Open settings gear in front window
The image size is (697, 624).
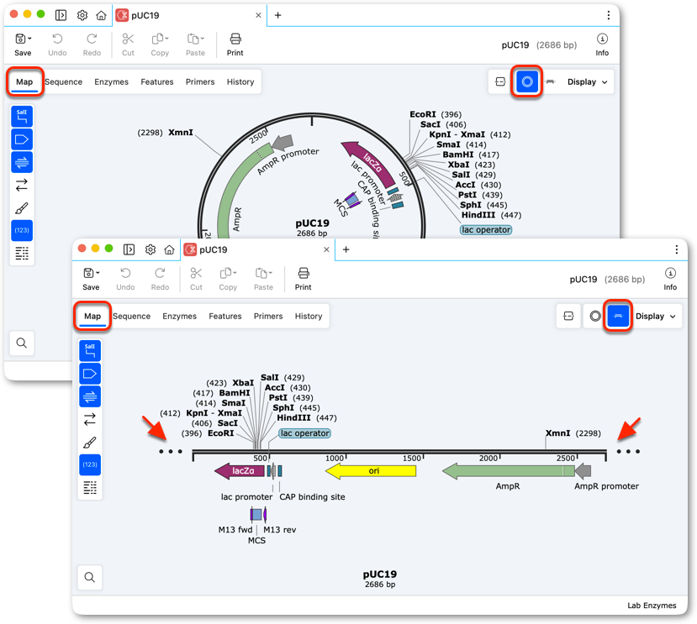pos(150,249)
